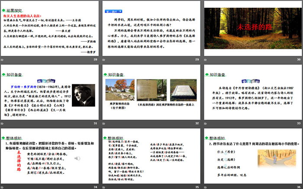The width and height of the screenshot is (303, 189).
Task: Click the slide number 30 label
Action: tap(299, 59)
